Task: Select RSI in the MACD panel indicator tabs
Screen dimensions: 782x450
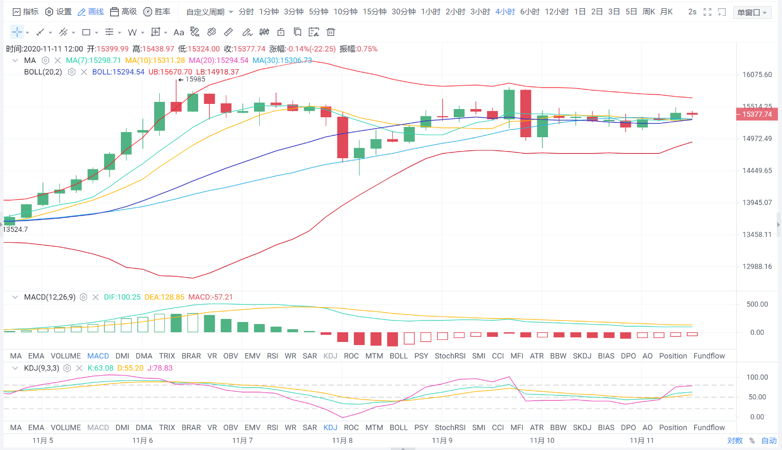Action: point(272,356)
